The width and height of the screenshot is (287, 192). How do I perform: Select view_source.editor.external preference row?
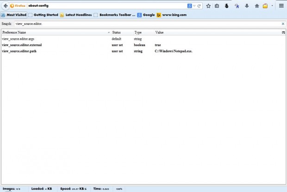[x=143, y=45]
